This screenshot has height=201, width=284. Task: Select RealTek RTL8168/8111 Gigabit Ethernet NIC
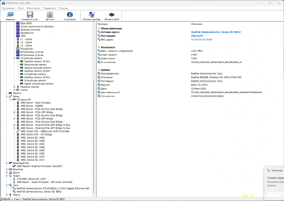(x=53, y=188)
